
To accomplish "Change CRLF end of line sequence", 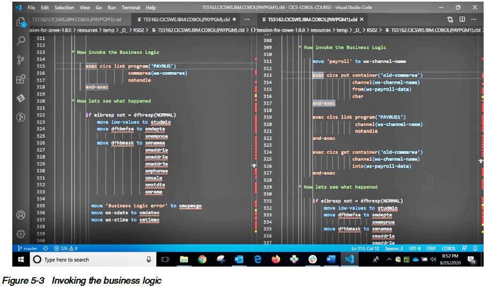I will (432, 248).
